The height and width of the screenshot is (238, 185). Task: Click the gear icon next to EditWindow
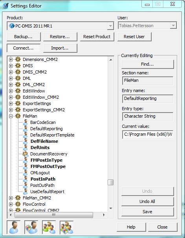pyautogui.click(x=18, y=91)
